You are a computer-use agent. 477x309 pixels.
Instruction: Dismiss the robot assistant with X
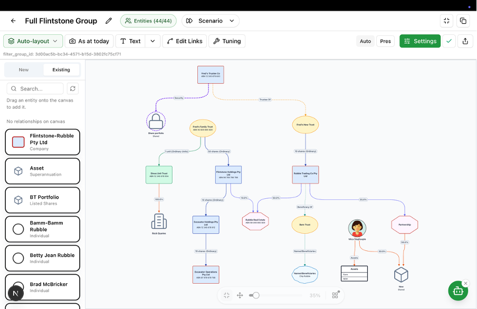465,284
